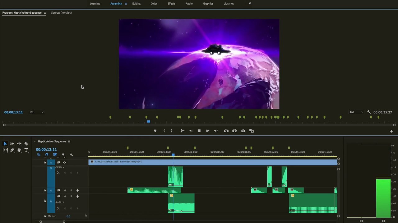Select the e2e80aa8 video clip on V1
Screen dimensions: 398x223
click(213, 162)
